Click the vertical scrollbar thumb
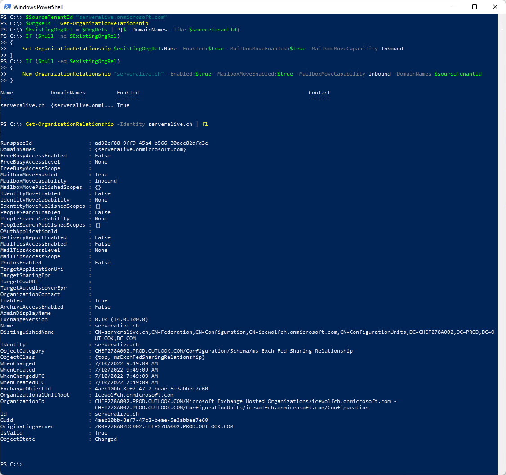This screenshot has width=506, height=475. tap(502, 25)
